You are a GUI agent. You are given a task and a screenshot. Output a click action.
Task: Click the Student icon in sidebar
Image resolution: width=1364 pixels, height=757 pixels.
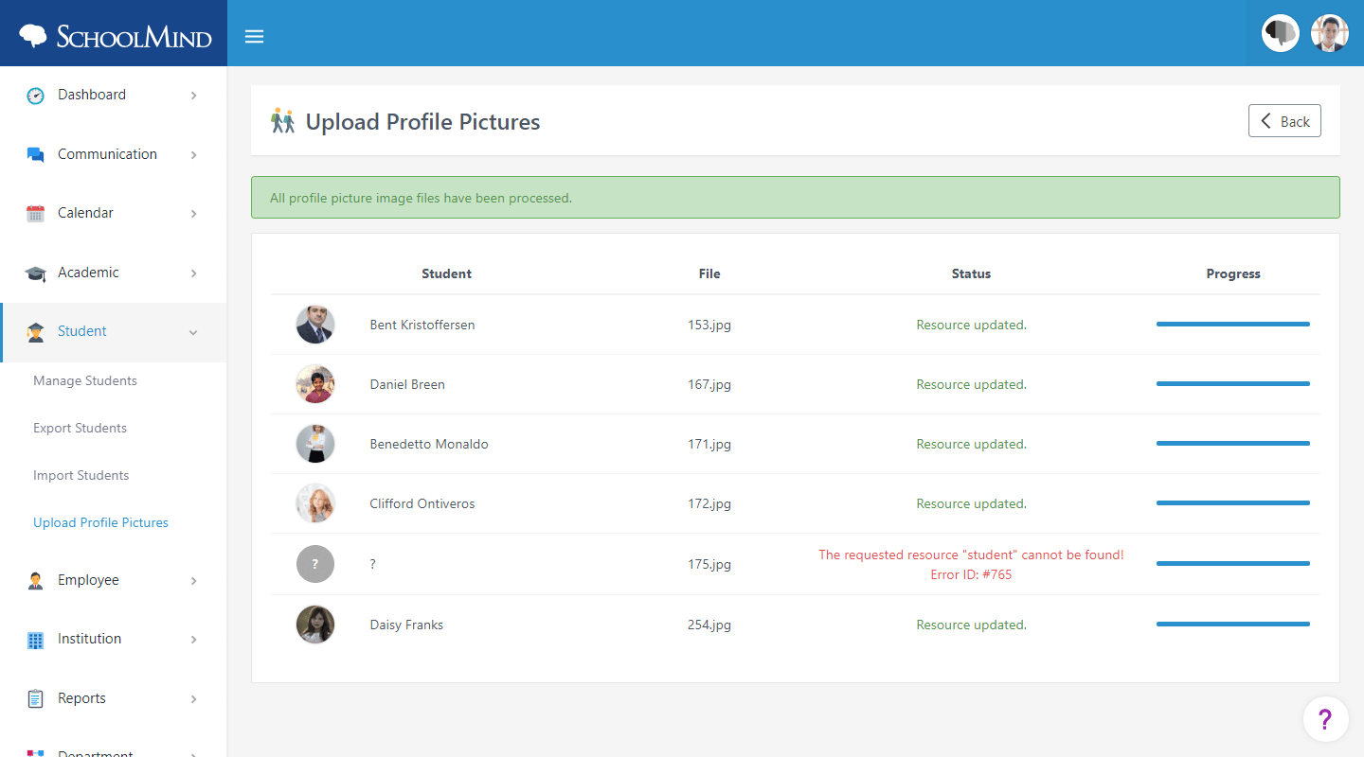(x=35, y=332)
